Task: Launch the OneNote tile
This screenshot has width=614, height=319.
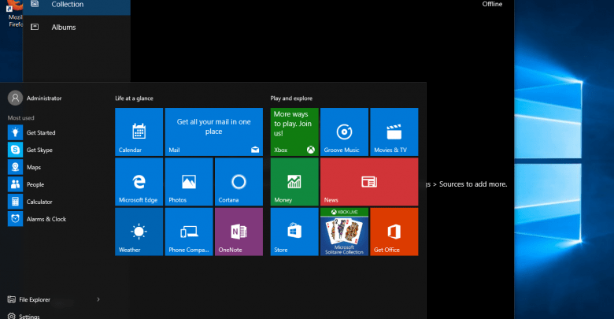Action: 239,232
